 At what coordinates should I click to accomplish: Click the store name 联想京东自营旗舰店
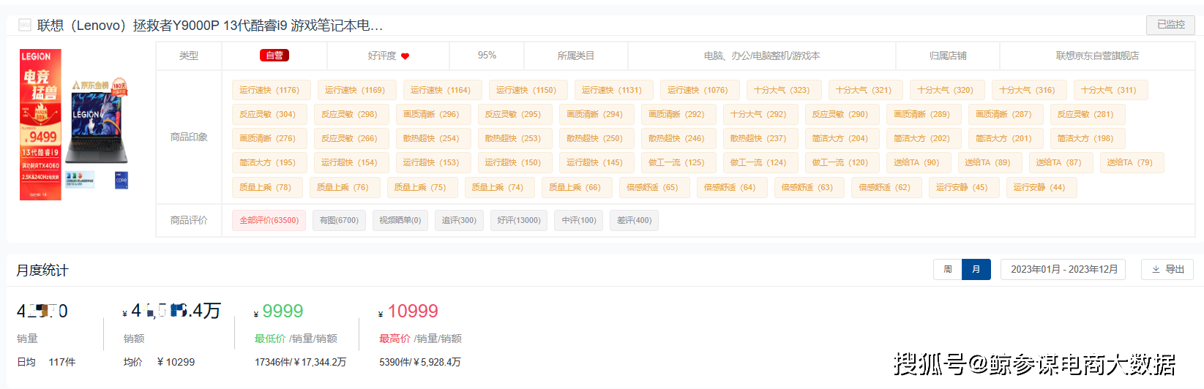(1097, 56)
